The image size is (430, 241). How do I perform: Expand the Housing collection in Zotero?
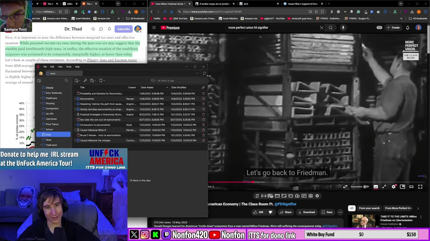41,103
